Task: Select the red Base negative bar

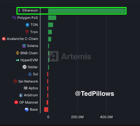Action: pos(46,109)
